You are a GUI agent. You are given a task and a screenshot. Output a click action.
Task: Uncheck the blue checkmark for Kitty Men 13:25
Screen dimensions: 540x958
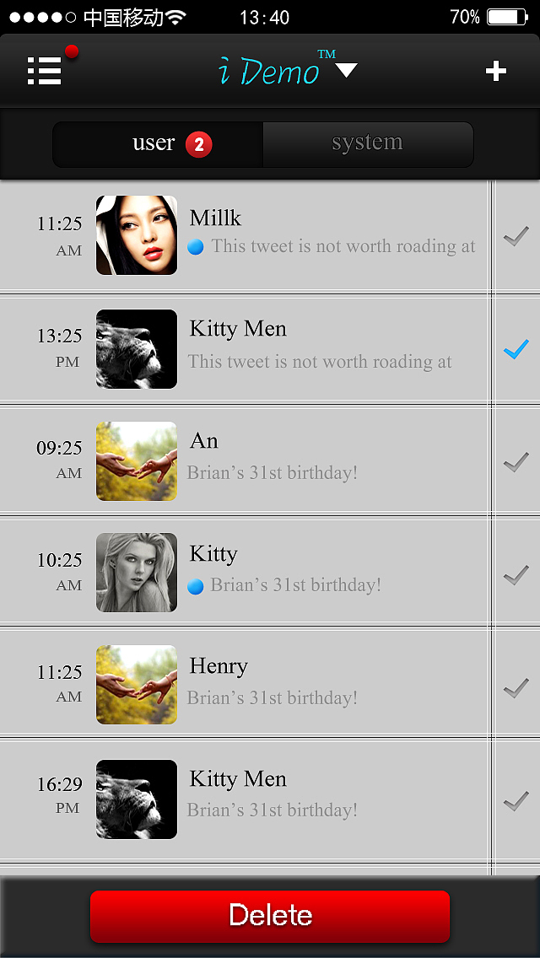tap(516, 348)
